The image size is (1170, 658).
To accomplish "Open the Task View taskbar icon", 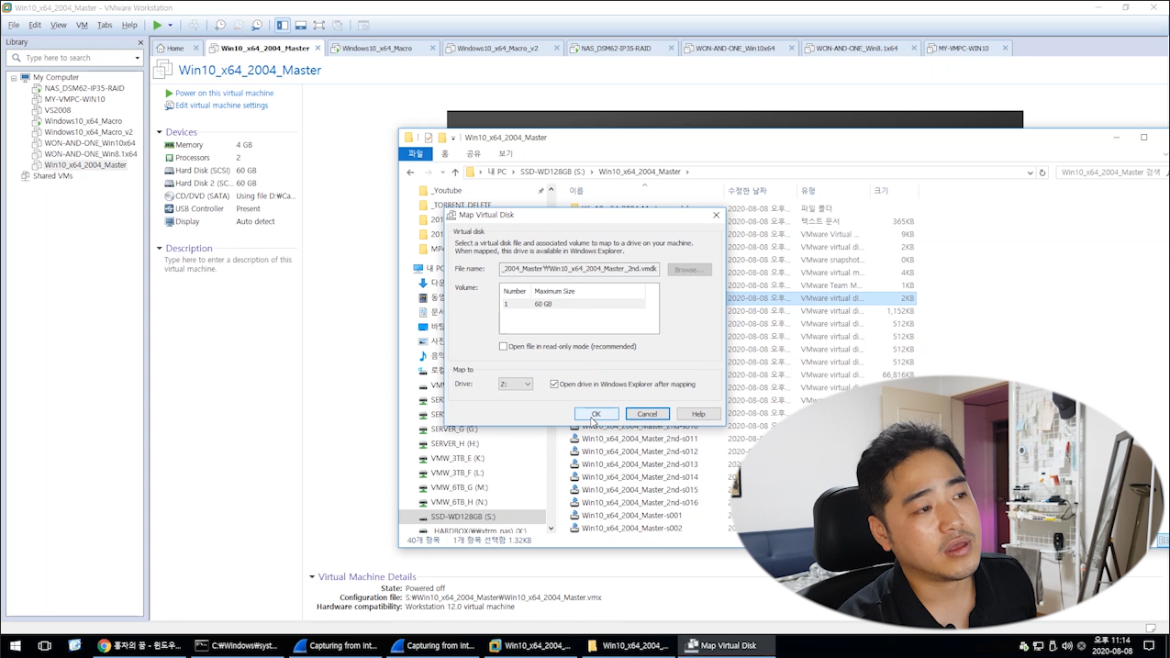I will pos(44,645).
